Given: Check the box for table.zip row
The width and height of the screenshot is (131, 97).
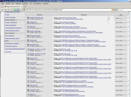Looking at the screenshot, I should 128,95.
